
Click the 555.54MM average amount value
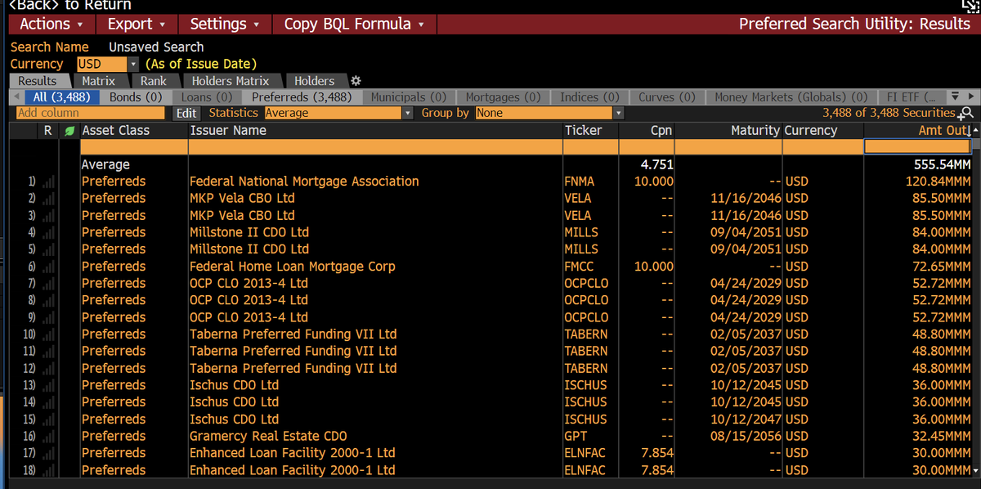942,164
